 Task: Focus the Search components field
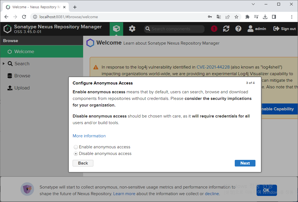(174, 29)
